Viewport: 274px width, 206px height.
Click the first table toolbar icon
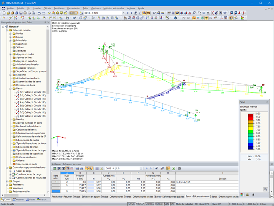55,168
